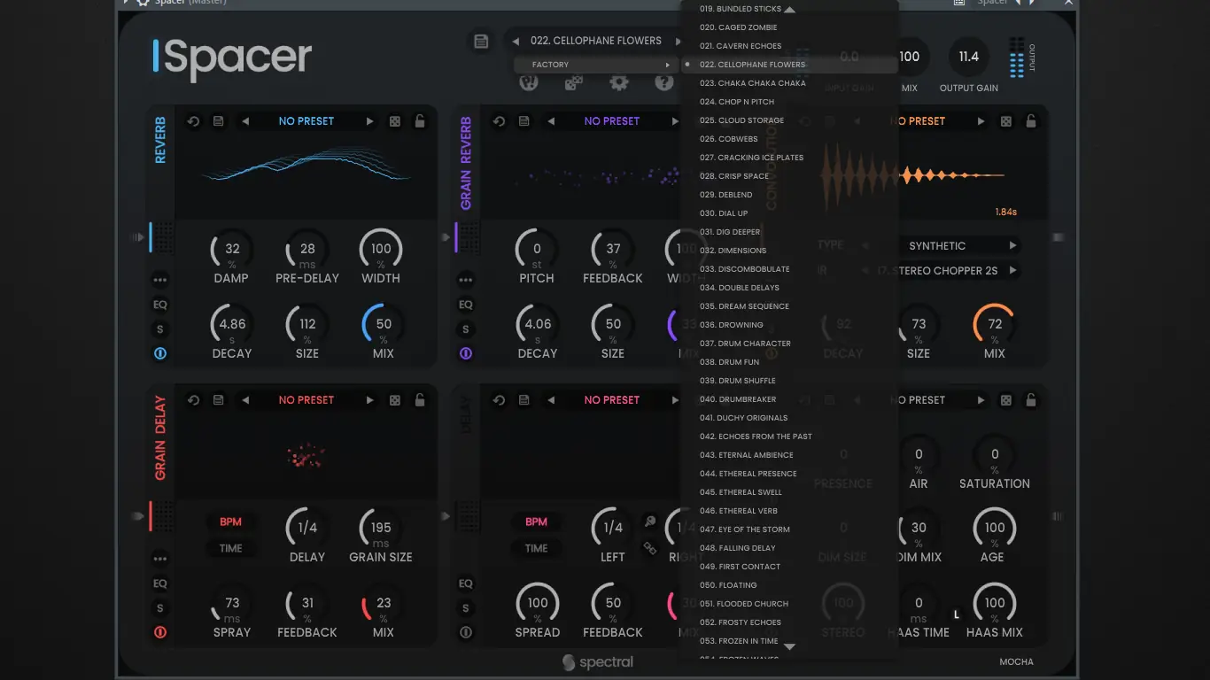The height and width of the screenshot is (680, 1210).
Task: Click the global randomize dice icon
Action: [574, 82]
